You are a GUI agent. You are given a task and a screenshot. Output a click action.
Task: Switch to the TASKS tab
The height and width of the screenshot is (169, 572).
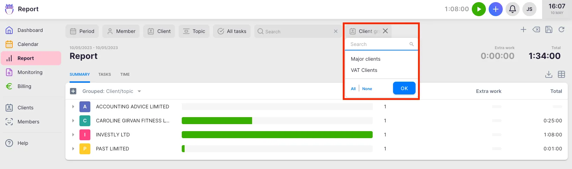(x=104, y=74)
